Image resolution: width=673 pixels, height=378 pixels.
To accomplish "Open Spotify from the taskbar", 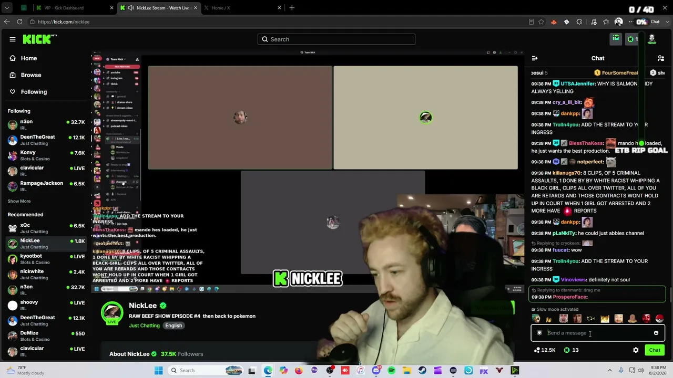I will pos(392,371).
